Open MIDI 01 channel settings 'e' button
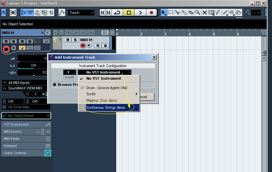This screenshot has width=272, height=172. tap(48, 32)
